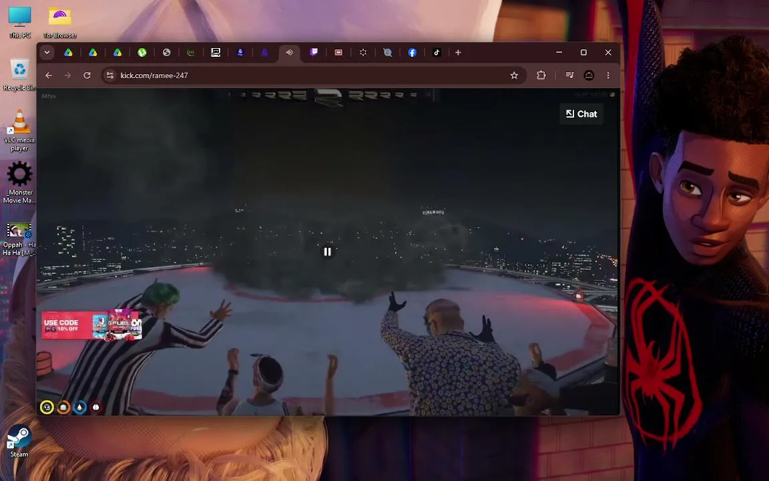Screen dimensions: 769x481
Task: View site information for kick.com
Action: click(x=110, y=75)
